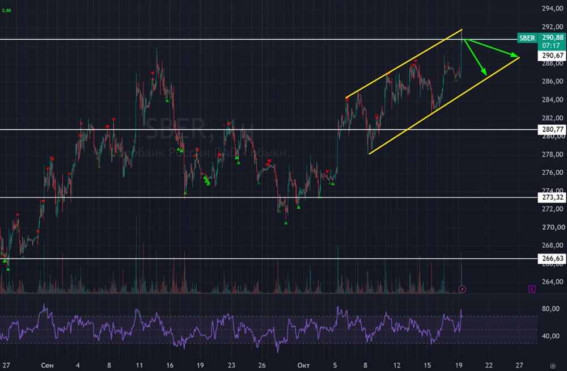Click the 282,00 price scale value

point(552,118)
